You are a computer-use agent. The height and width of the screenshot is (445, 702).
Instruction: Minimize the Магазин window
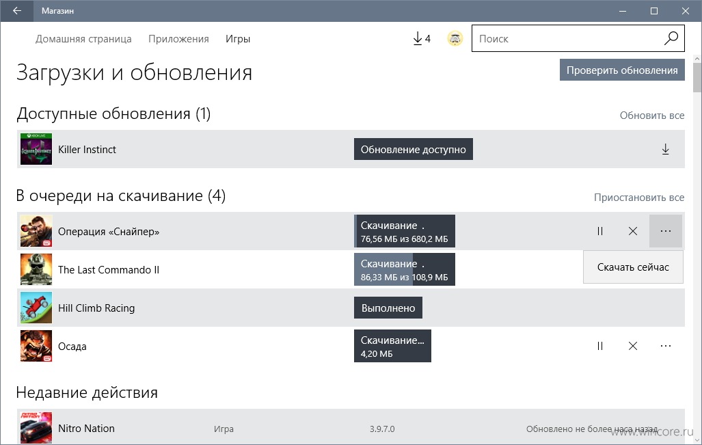[x=623, y=11]
